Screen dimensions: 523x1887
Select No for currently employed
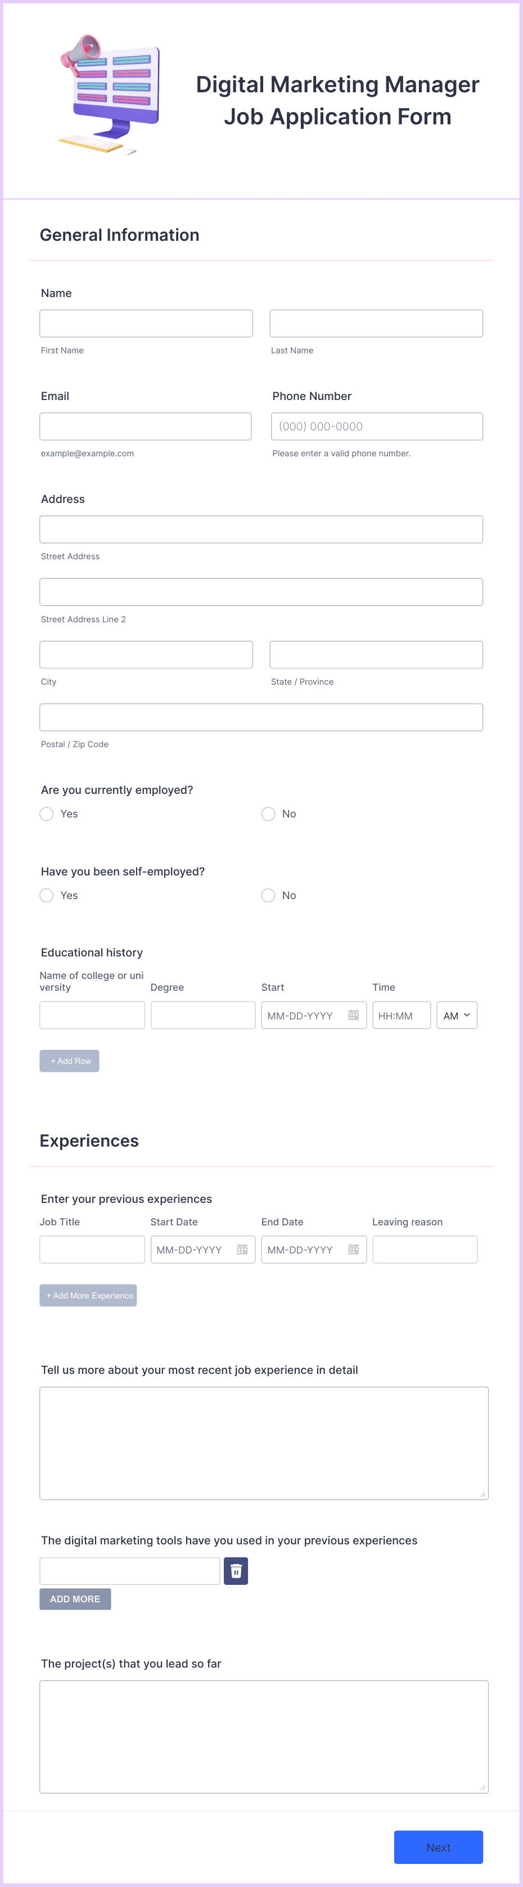[268, 814]
